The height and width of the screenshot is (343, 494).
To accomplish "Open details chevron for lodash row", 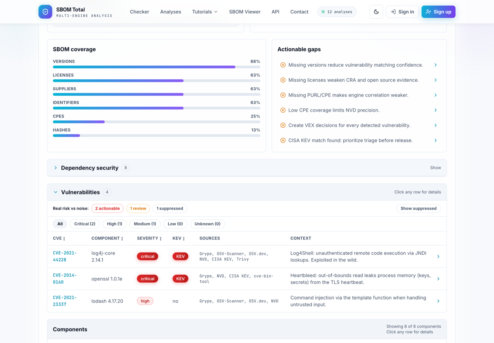I will click(x=438, y=301).
